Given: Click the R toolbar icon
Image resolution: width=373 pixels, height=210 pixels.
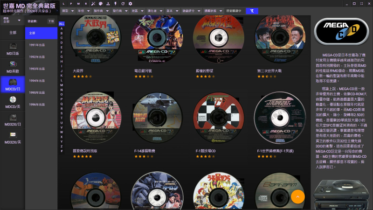Looking at the screenshot, I should click(x=86, y=4).
